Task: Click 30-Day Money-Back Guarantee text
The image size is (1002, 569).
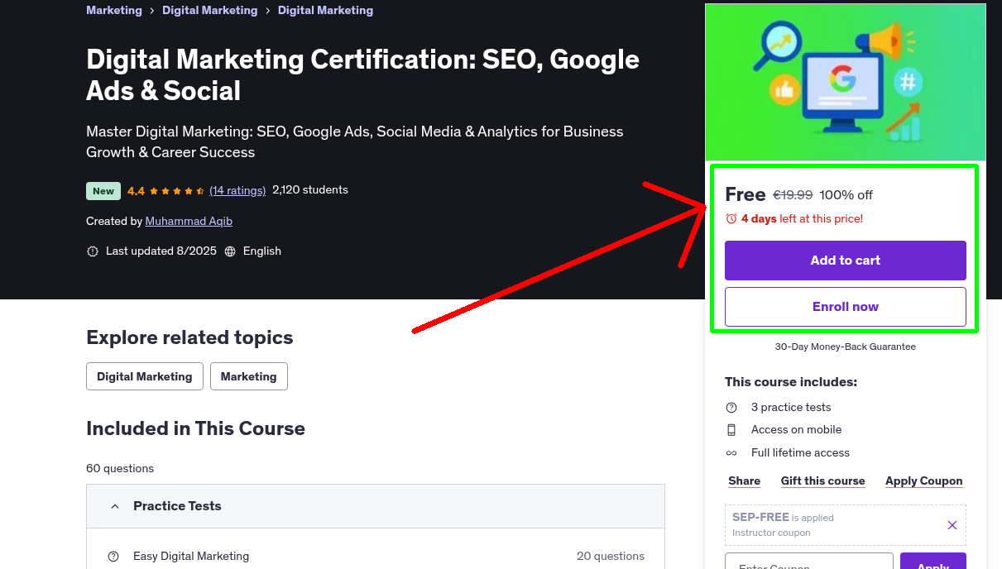Action: 846,347
